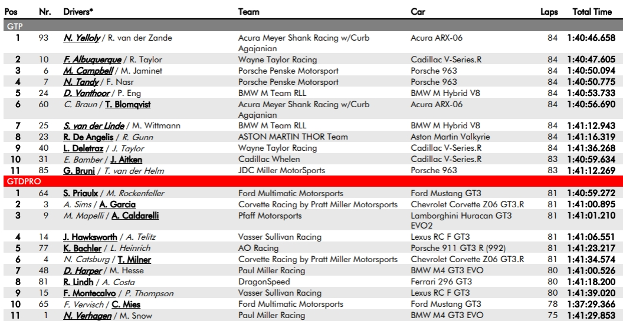Click Pfaff Motorsports team cell
The width and height of the screenshot is (623, 321).
(270, 216)
